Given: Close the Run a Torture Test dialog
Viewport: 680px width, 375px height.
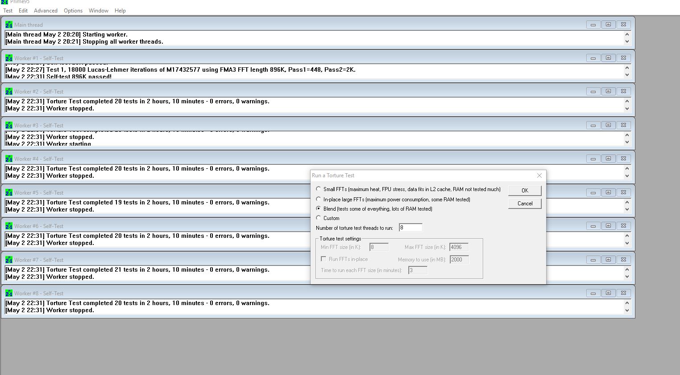Looking at the screenshot, I should (x=539, y=175).
